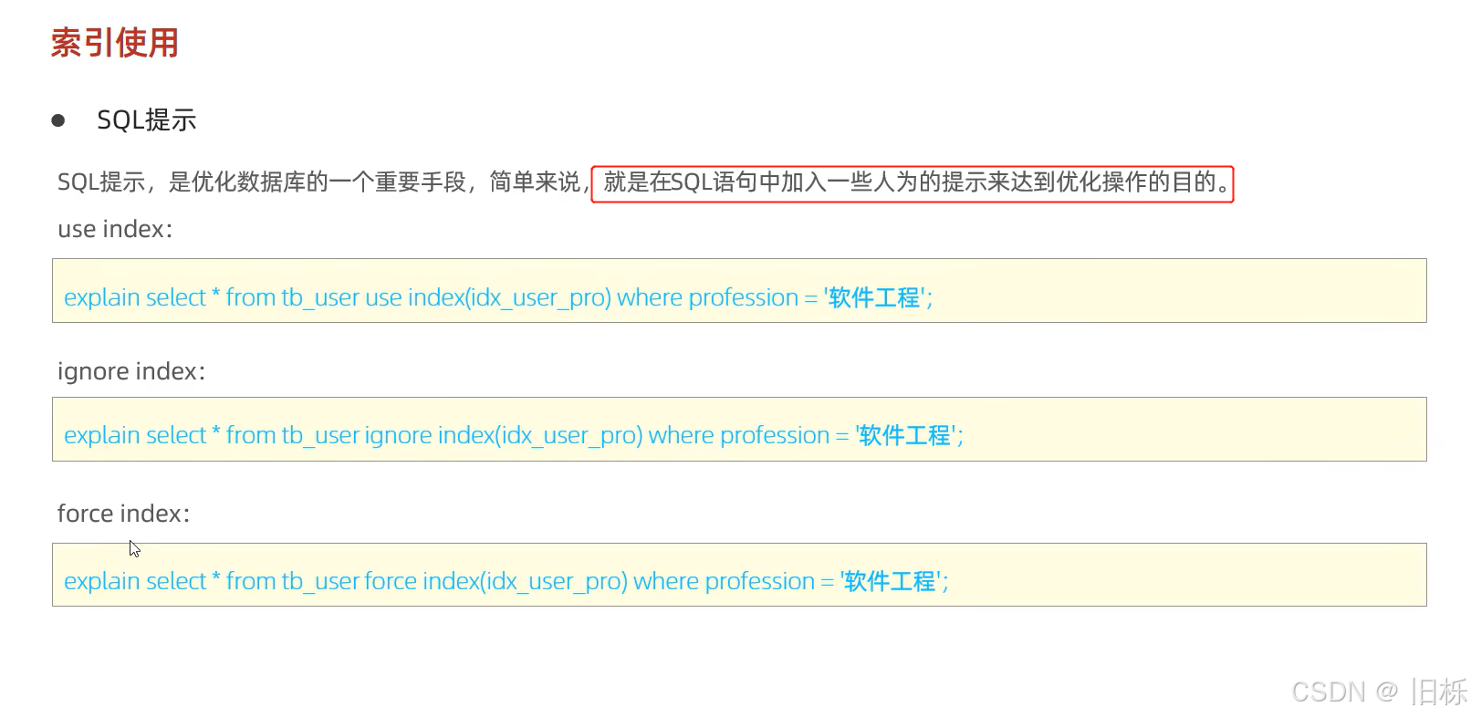This screenshot has width=1471, height=717.
Task: Click the heading 索引使用
Action: (115, 43)
